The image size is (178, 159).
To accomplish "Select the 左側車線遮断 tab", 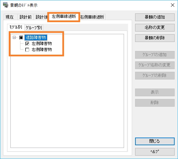I will pyautogui.click(x=64, y=16).
